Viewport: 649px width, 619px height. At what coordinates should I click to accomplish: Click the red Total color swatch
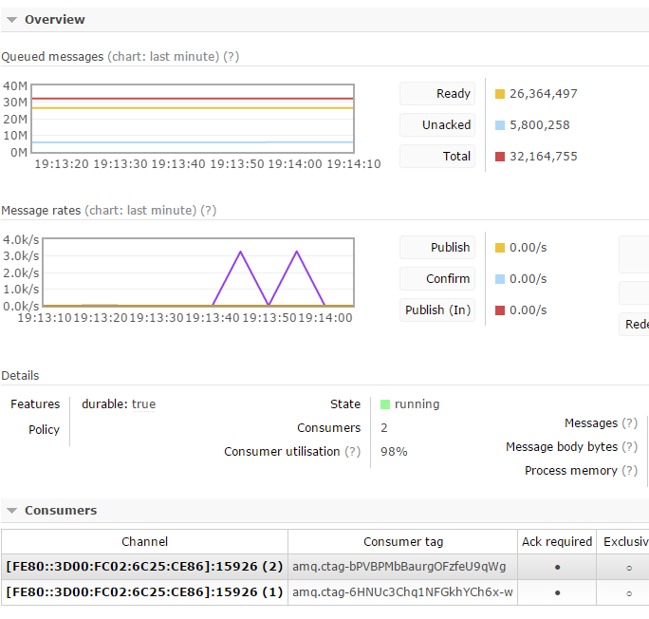(500, 157)
